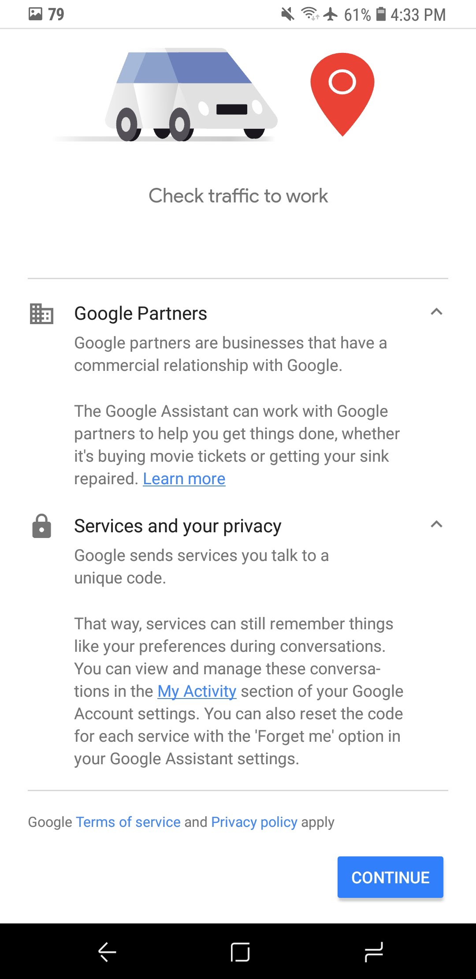
Task: Tap the CONTINUE button
Action: pos(390,878)
